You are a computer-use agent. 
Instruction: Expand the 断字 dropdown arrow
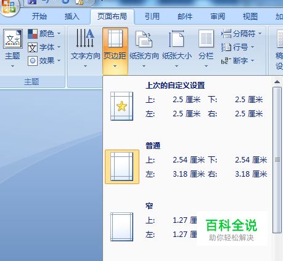tap(253, 61)
